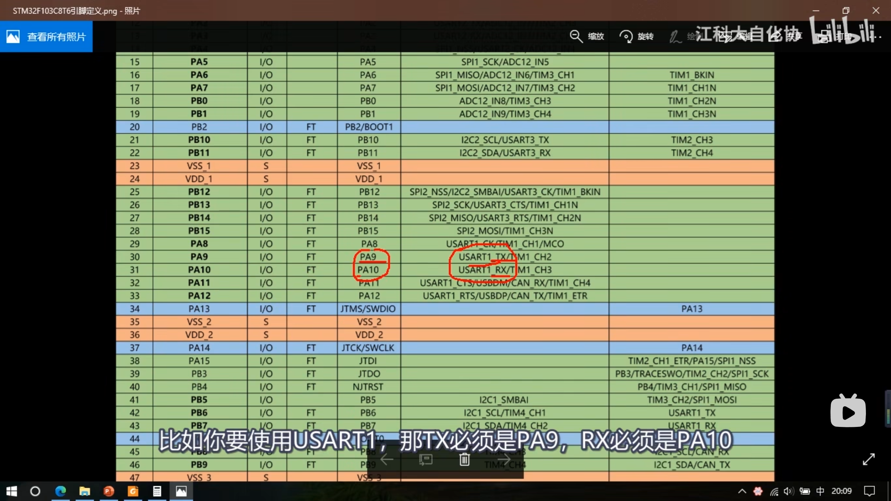Screen dimensions: 891x501
Task: Open the notification center icon
Action: click(869, 491)
